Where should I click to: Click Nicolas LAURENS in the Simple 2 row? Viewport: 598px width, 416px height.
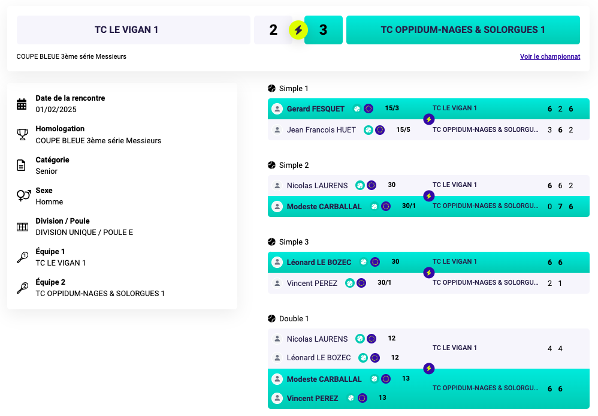click(317, 185)
